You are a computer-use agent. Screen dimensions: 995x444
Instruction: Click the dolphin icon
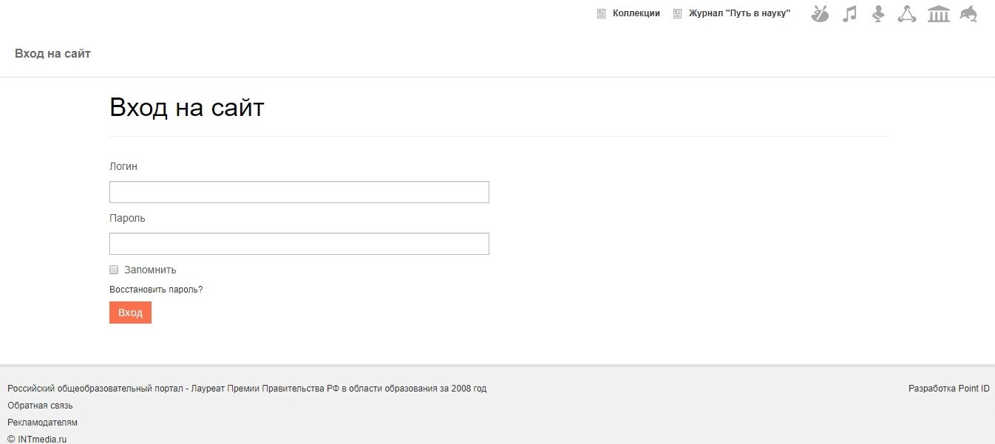(x=969, y=13)
